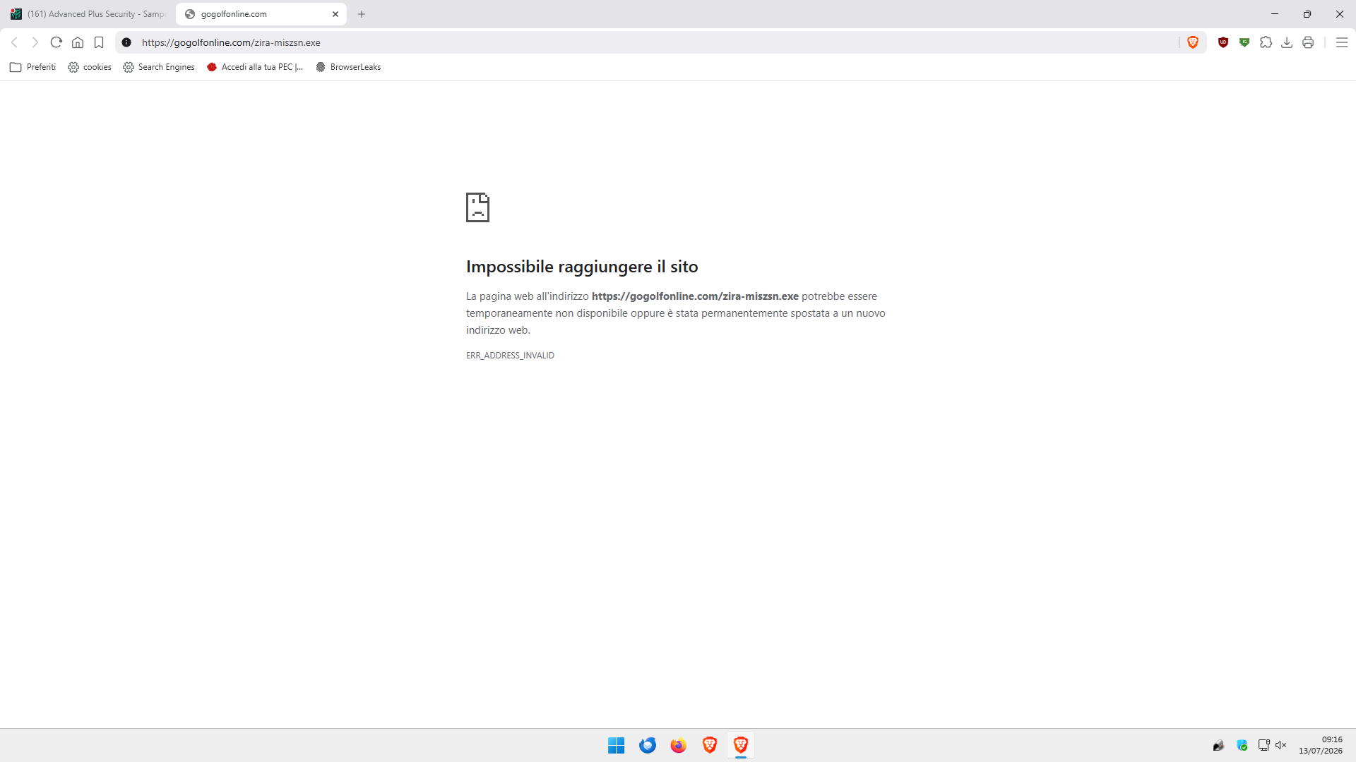
Task: Open the Brave hamburger main menu
Action: pyautogui.click(x=1342, y=42)
